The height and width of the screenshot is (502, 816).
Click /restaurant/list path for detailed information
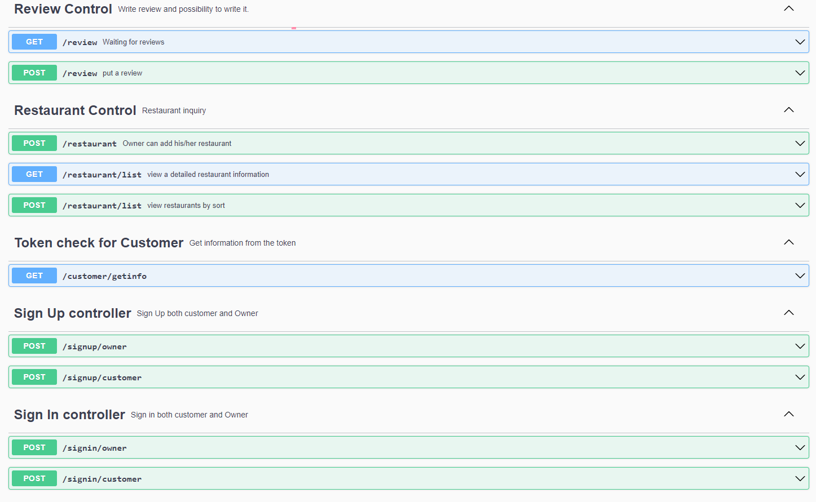(102, 175)
